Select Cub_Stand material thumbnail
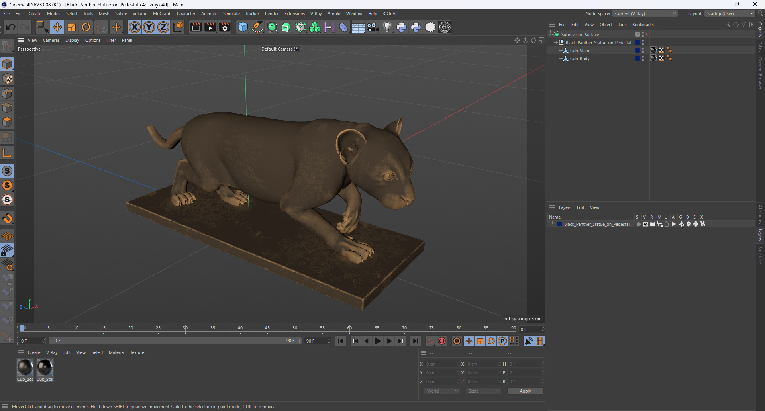The image size is (765, 411). [x=45, y=367]
